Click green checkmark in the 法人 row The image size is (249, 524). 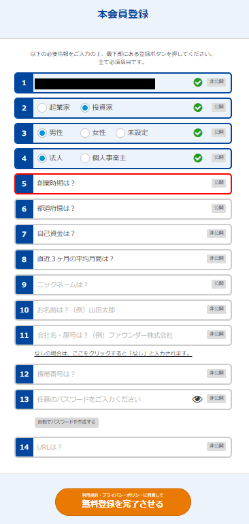[x=198, y=158]
